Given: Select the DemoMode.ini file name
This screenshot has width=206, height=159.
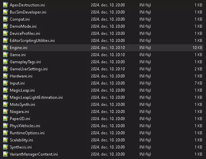Looking at the screenshot, I should [x=23, y=26].
